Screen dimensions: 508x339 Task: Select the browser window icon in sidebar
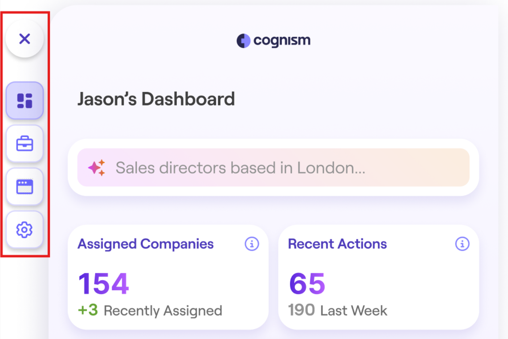[x=25, y=187]
